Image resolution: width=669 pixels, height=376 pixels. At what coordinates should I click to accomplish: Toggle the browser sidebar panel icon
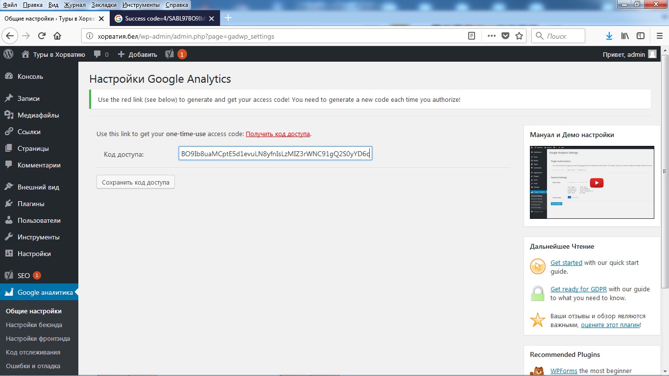(x=641, y=36)
